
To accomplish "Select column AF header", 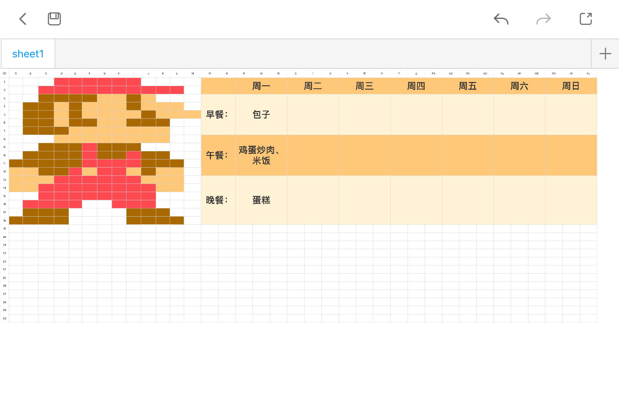I will click(519, 73).
